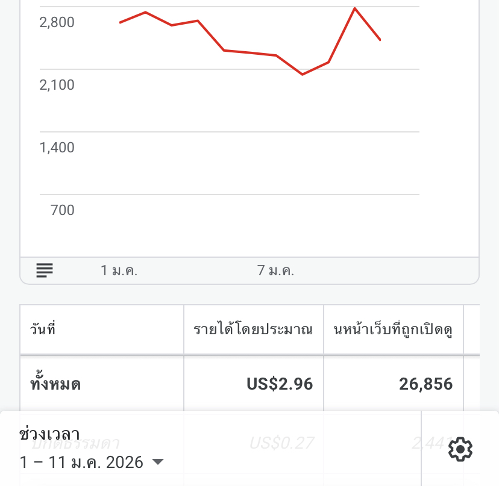The height and width of the screenshot is (486, 499).
Task: Tap the 'ช่วงเวลา' label
Action: point(49,434)
